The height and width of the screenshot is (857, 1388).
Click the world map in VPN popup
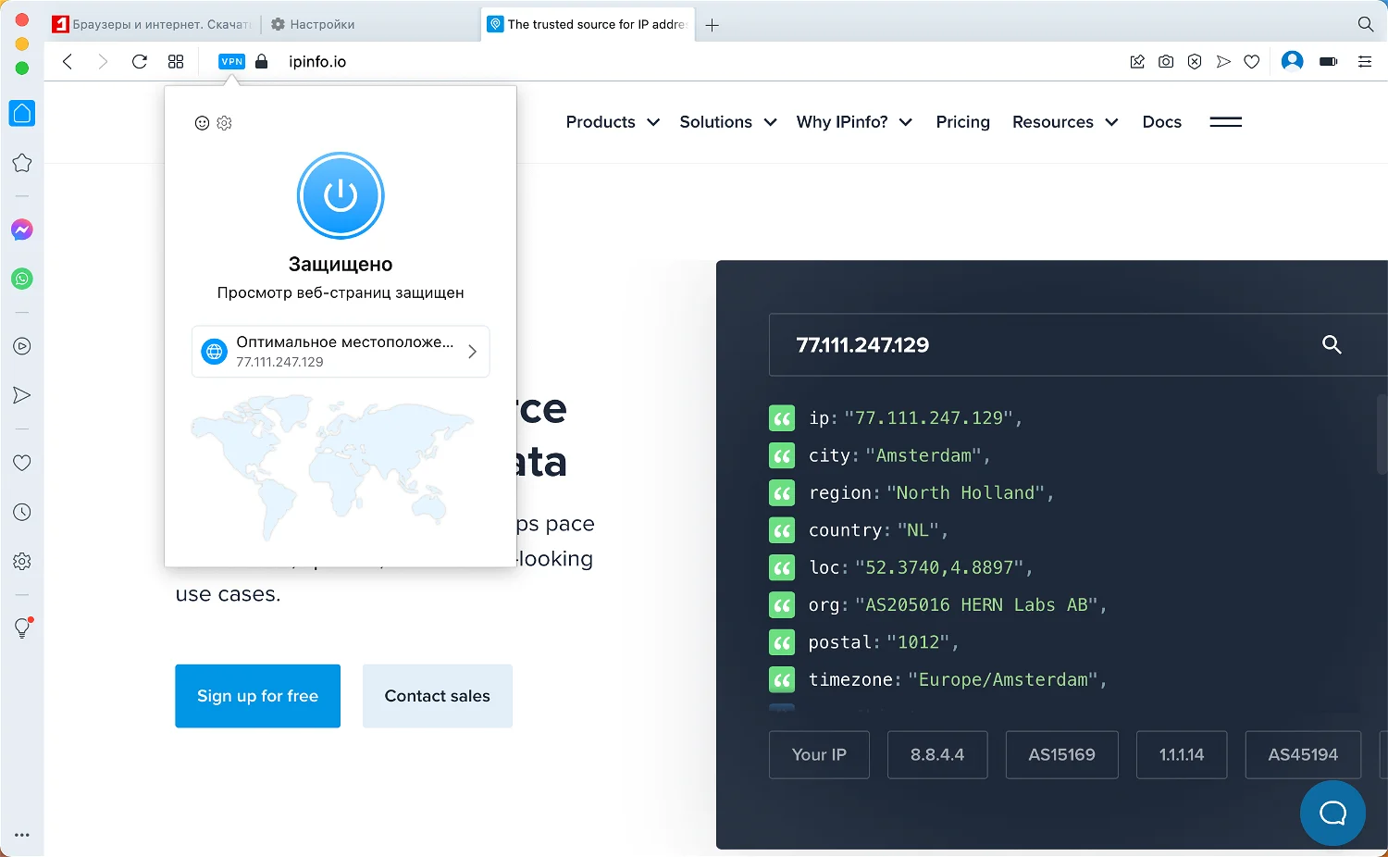(331, 467)
